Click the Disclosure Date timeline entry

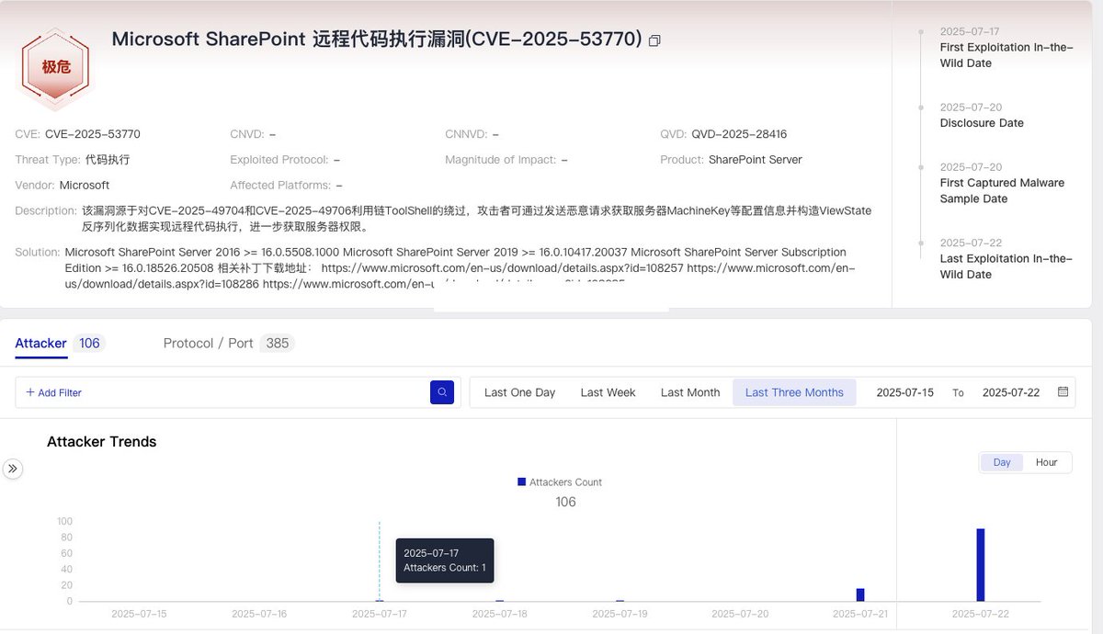coord(982,116)
